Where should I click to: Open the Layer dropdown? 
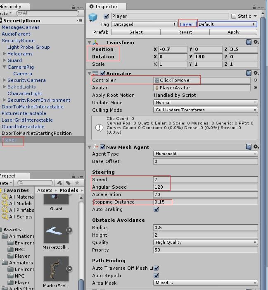pyautogui.click(x=227, y=24)
